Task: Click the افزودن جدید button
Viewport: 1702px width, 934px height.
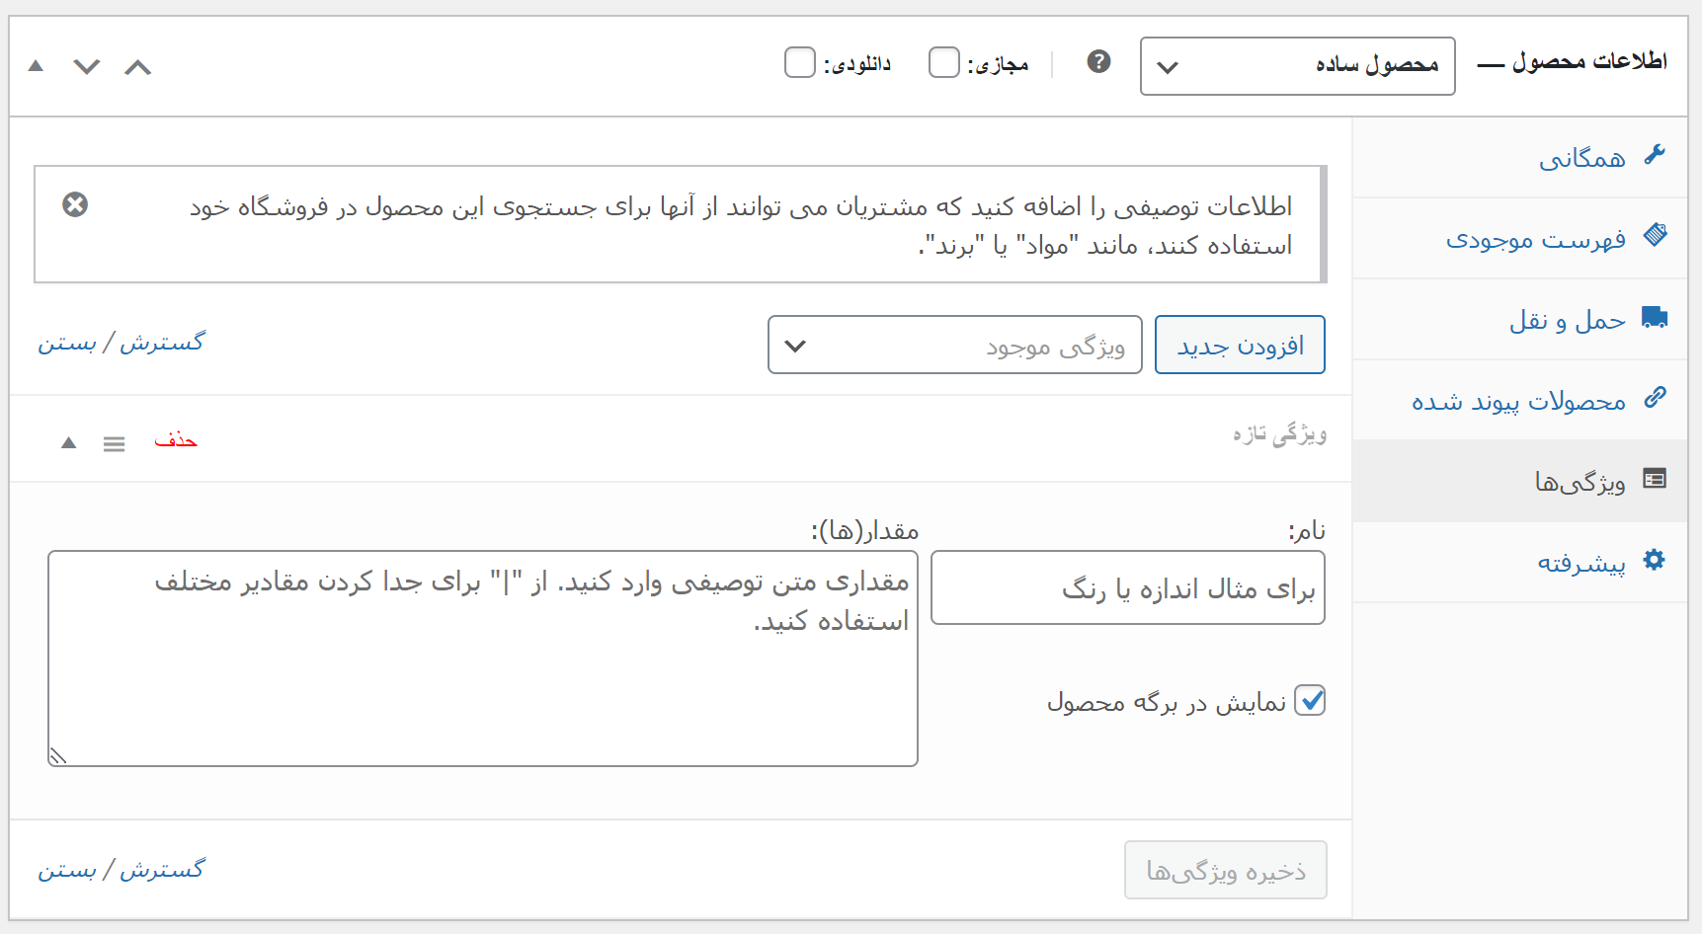Action: [1240, 345]
